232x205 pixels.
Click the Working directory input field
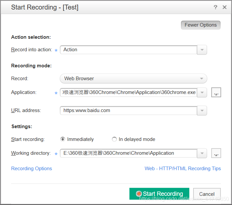[x=128, y=153]
